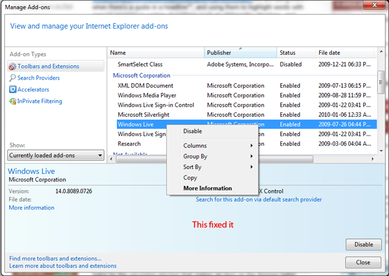
Task: Click the horizontal scrollbar right arrow
Action: [x=373, y=159]
